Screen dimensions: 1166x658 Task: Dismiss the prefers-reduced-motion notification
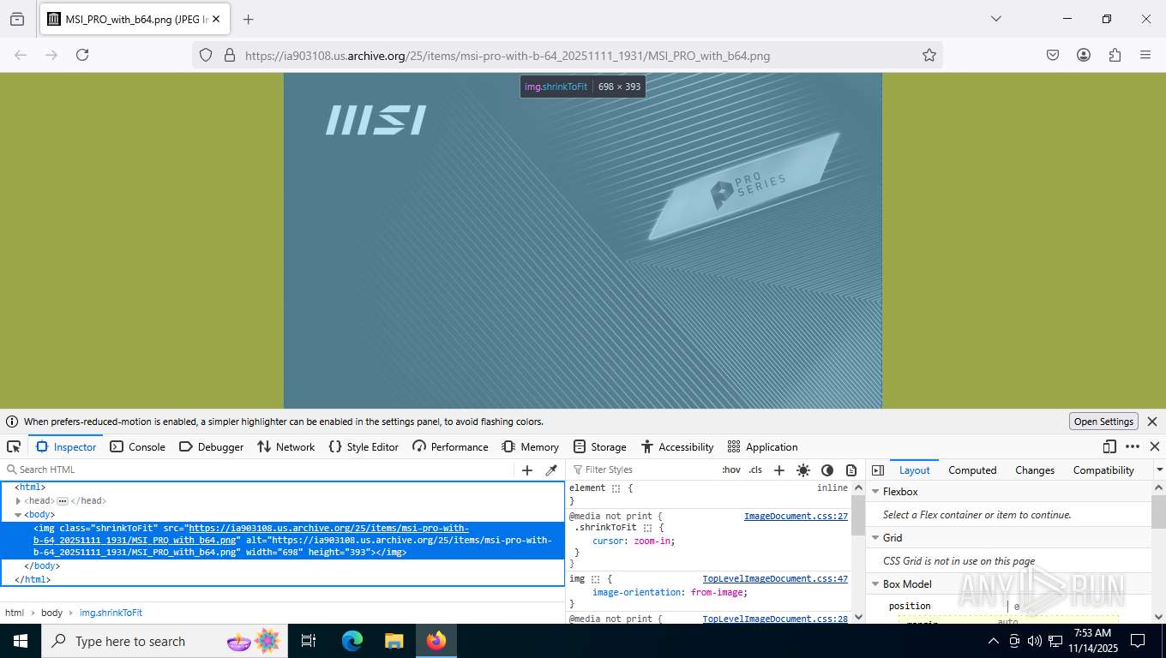[x=1152, y=422]
